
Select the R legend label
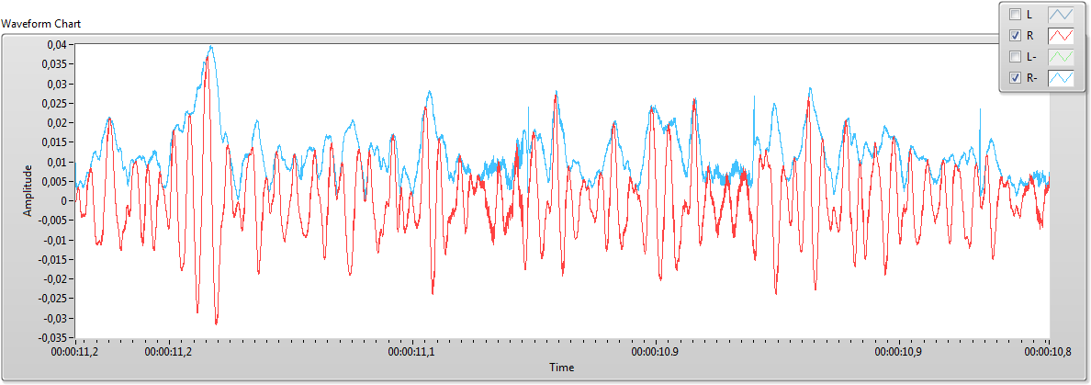pyautogui.click(x=1029, y=36)
